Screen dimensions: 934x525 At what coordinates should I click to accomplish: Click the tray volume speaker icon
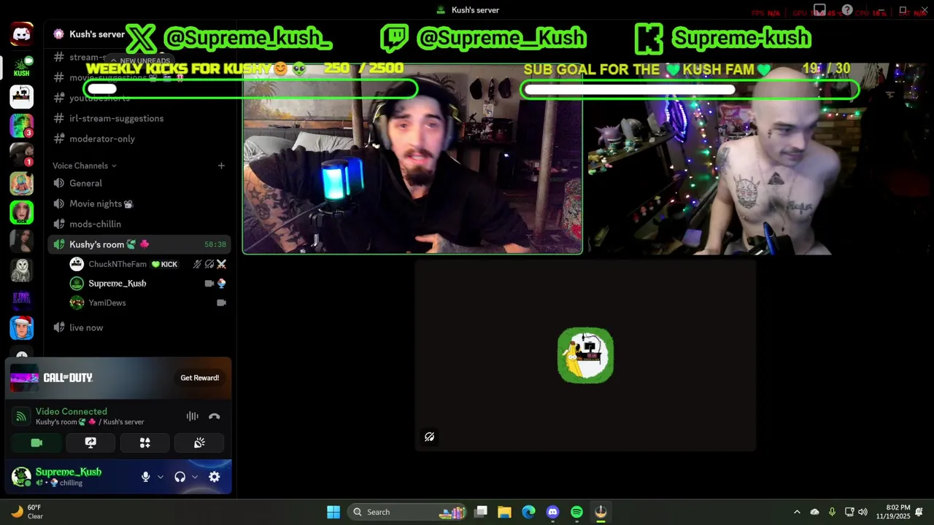click(x=862, y=512)
